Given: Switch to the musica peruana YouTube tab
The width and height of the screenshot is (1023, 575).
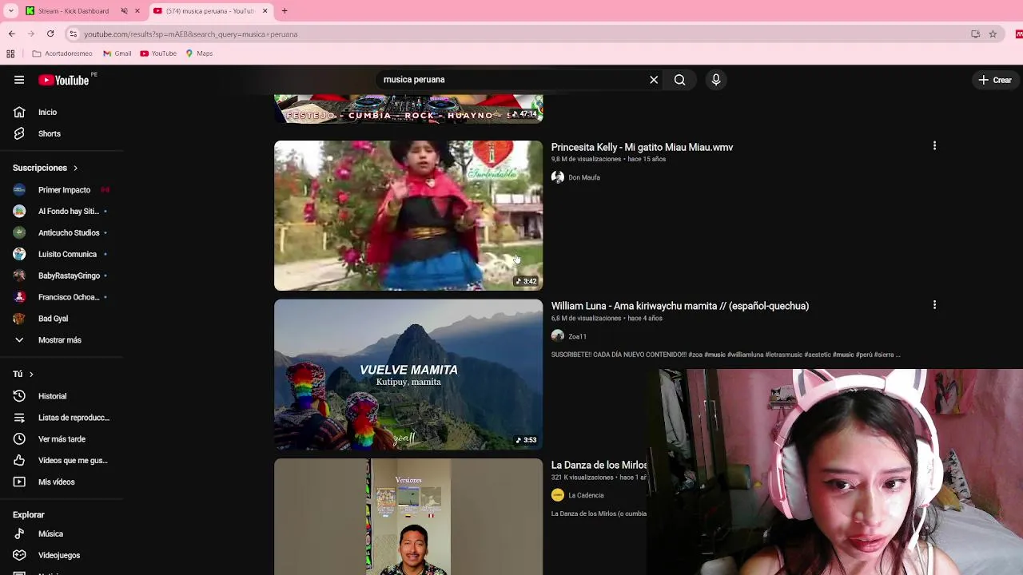Looking at the screenshot, I should pos(209,11).
